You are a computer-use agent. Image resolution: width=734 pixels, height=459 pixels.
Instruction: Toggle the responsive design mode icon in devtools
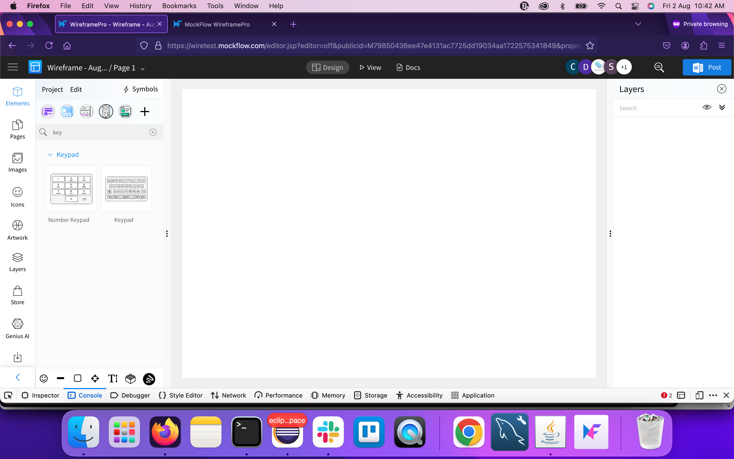[x=699, y=395]
